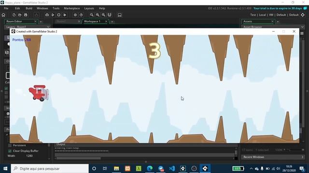Open the Edit menu
Screen dimensions: 309x173
(17, 8)
